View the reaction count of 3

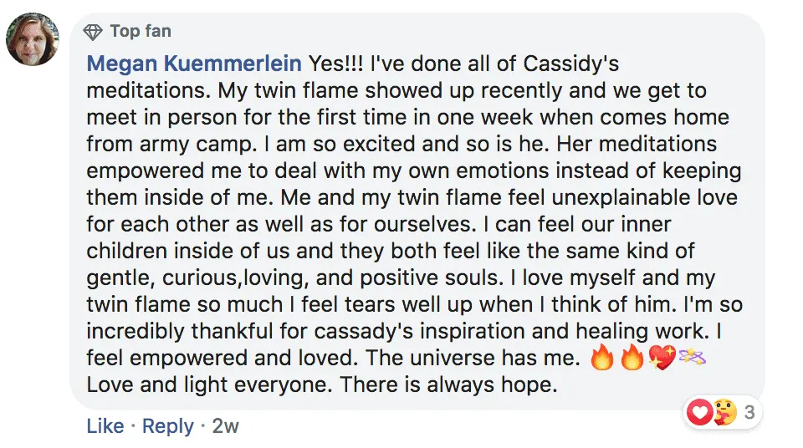coord(749,412)
